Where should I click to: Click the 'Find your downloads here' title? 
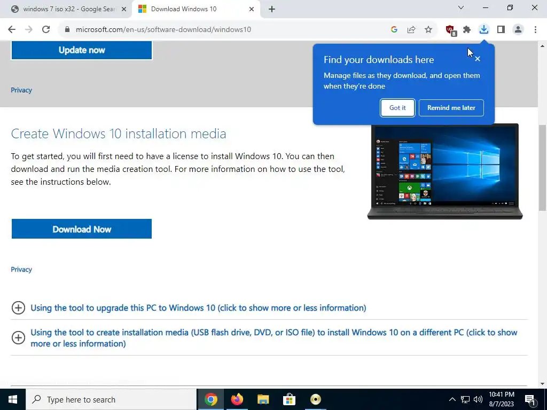tap(379, 60)
